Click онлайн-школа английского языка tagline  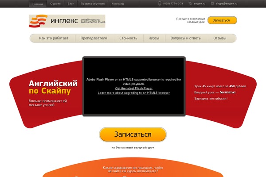coord(93,21)
